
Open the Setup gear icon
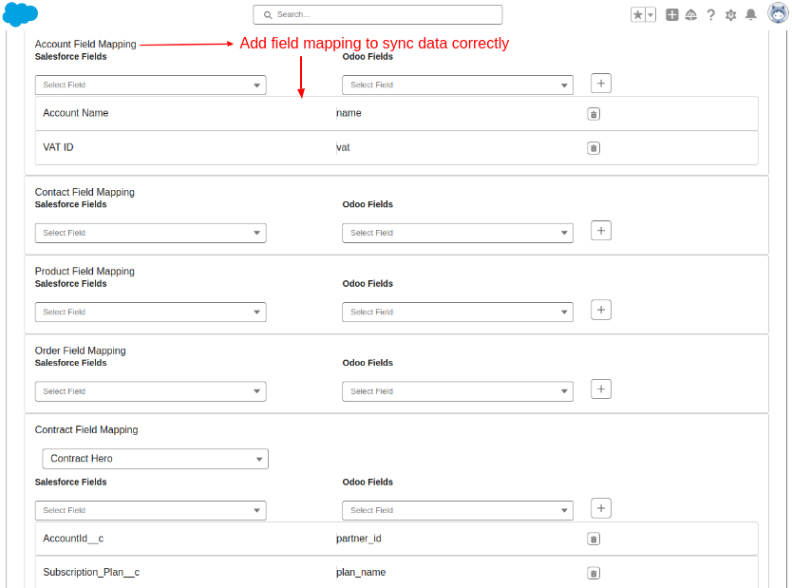[x=730, y=15]
